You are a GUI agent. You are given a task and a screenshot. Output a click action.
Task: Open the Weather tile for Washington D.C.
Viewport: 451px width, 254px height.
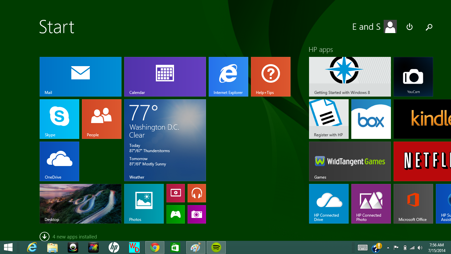[x=165, y=140]
